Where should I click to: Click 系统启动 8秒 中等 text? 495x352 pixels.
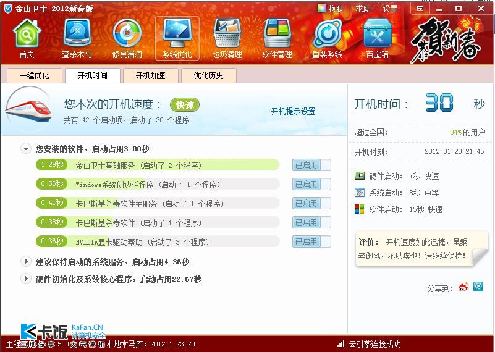404,193
